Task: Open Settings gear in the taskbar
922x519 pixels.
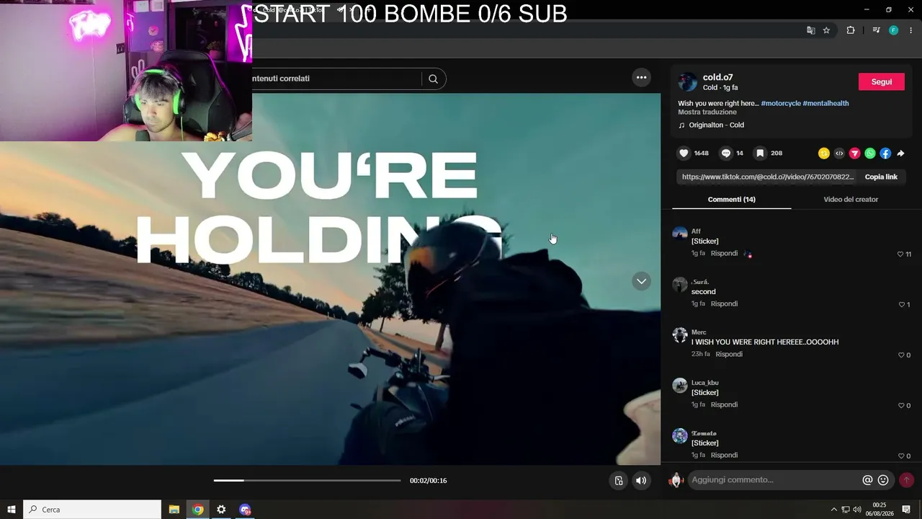Action: coord(221,510)
